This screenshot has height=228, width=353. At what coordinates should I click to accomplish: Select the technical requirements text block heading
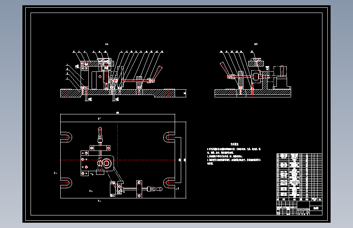point(235,144)
